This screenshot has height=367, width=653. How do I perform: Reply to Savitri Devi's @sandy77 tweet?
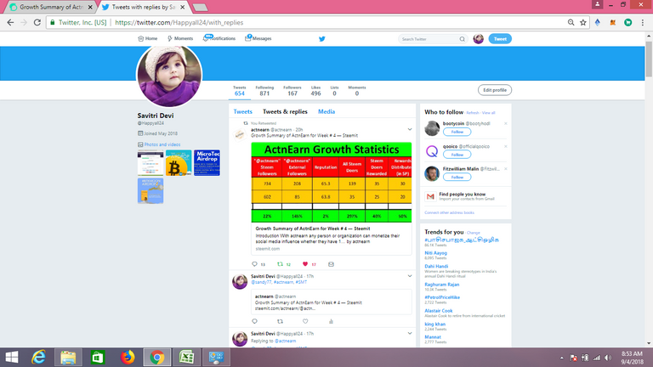pyautogui.click(x=254, y=321)
